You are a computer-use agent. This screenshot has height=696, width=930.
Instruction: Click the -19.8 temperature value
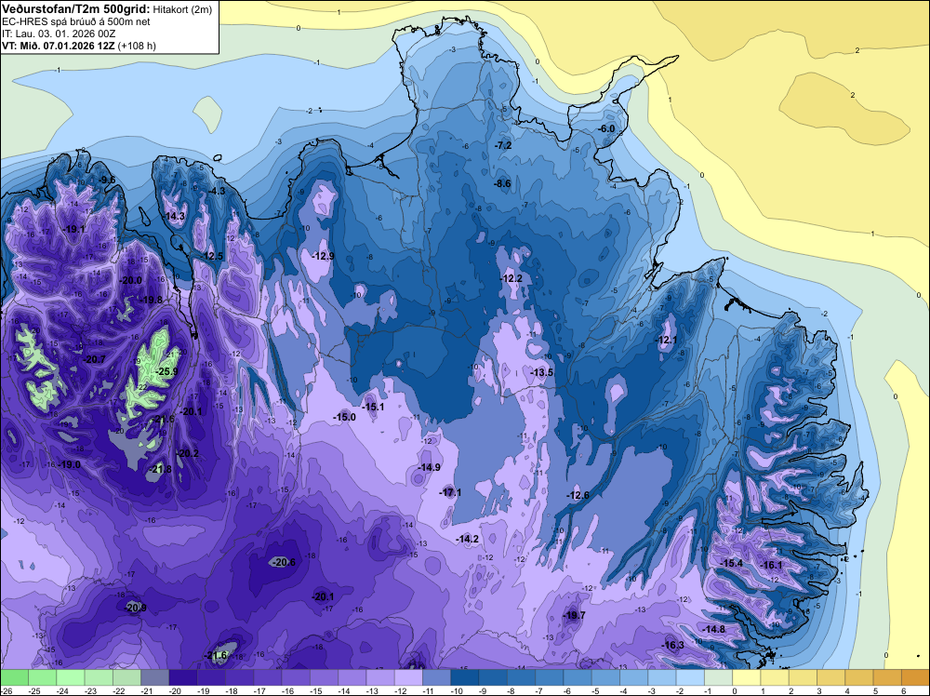pos(152,300)
